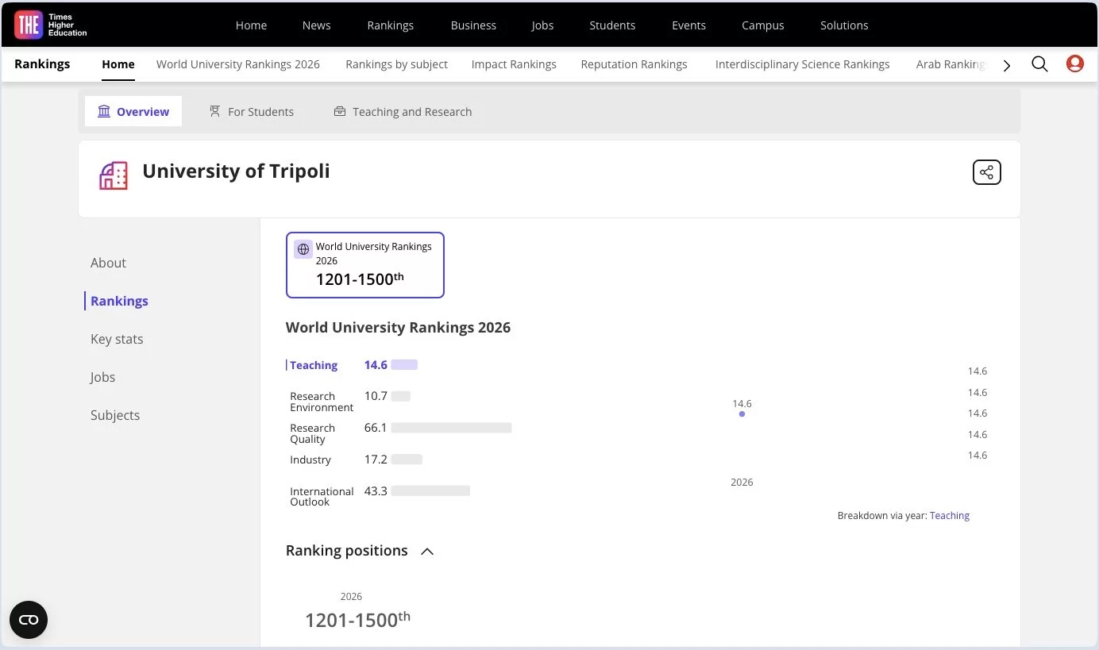Open the search magnifier icon
The width and height of the screenshot is (1099, 650).
point(1039,64)
